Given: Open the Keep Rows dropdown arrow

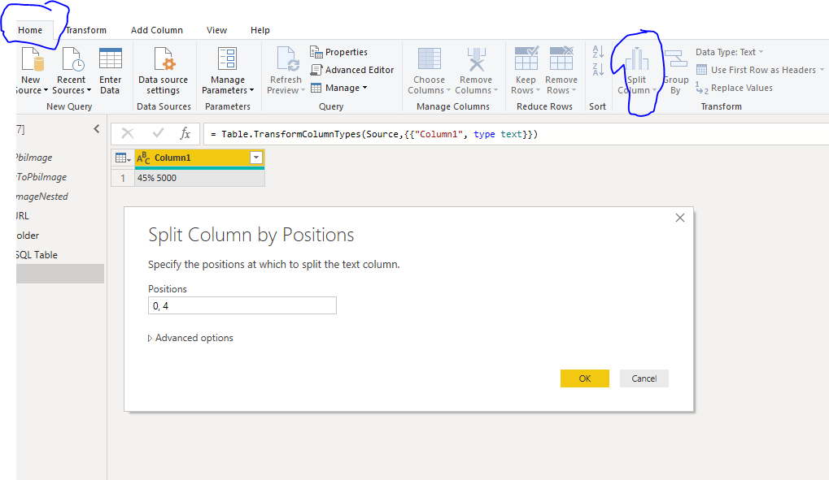Looking at the screenshot, I should 538,90.
